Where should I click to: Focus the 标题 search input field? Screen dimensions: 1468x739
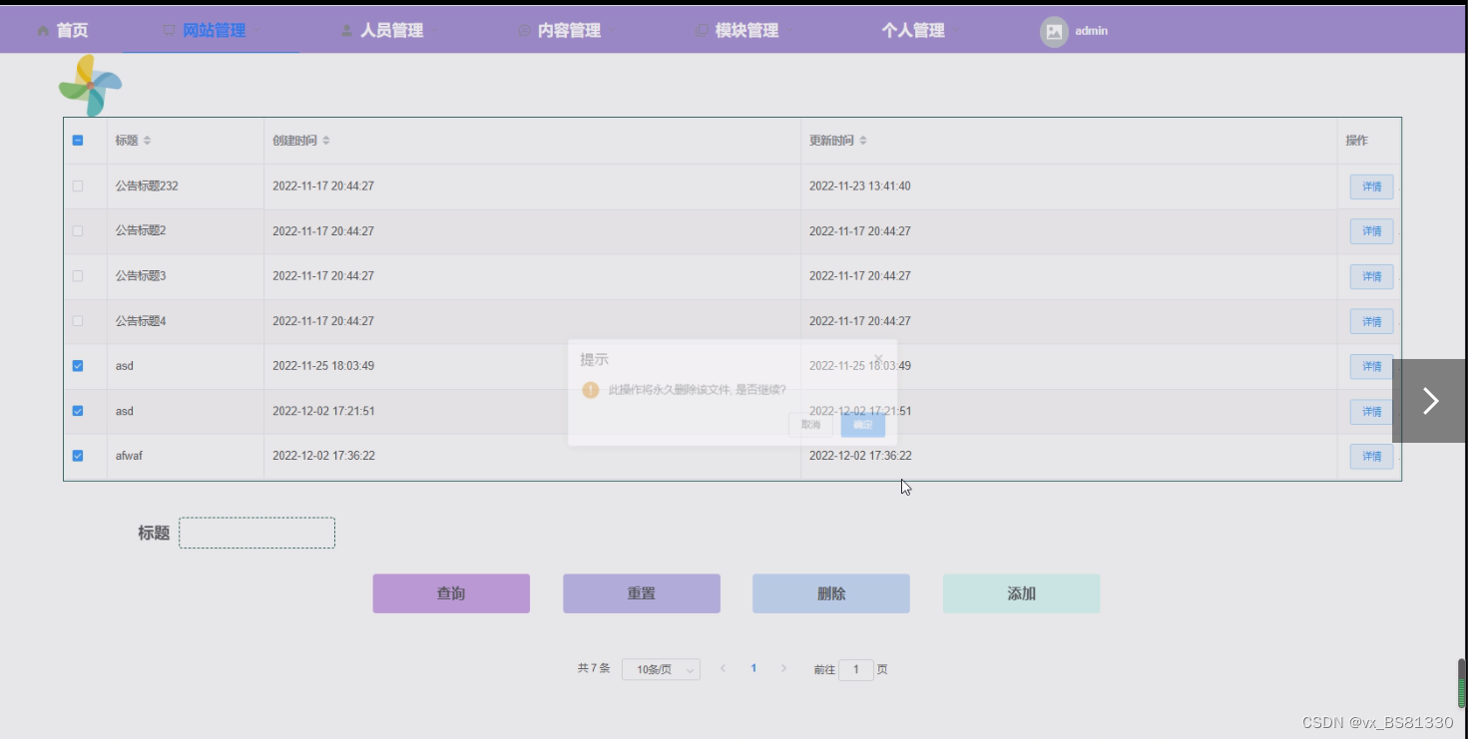256,533
